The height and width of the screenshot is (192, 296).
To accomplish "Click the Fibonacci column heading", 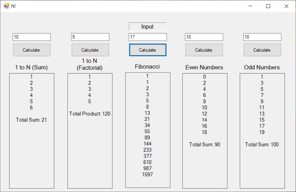I will pos(147,66).
